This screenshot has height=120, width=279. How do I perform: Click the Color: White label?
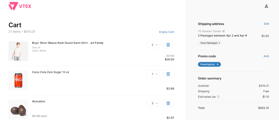pyautogui.click(x=39, y=51)
